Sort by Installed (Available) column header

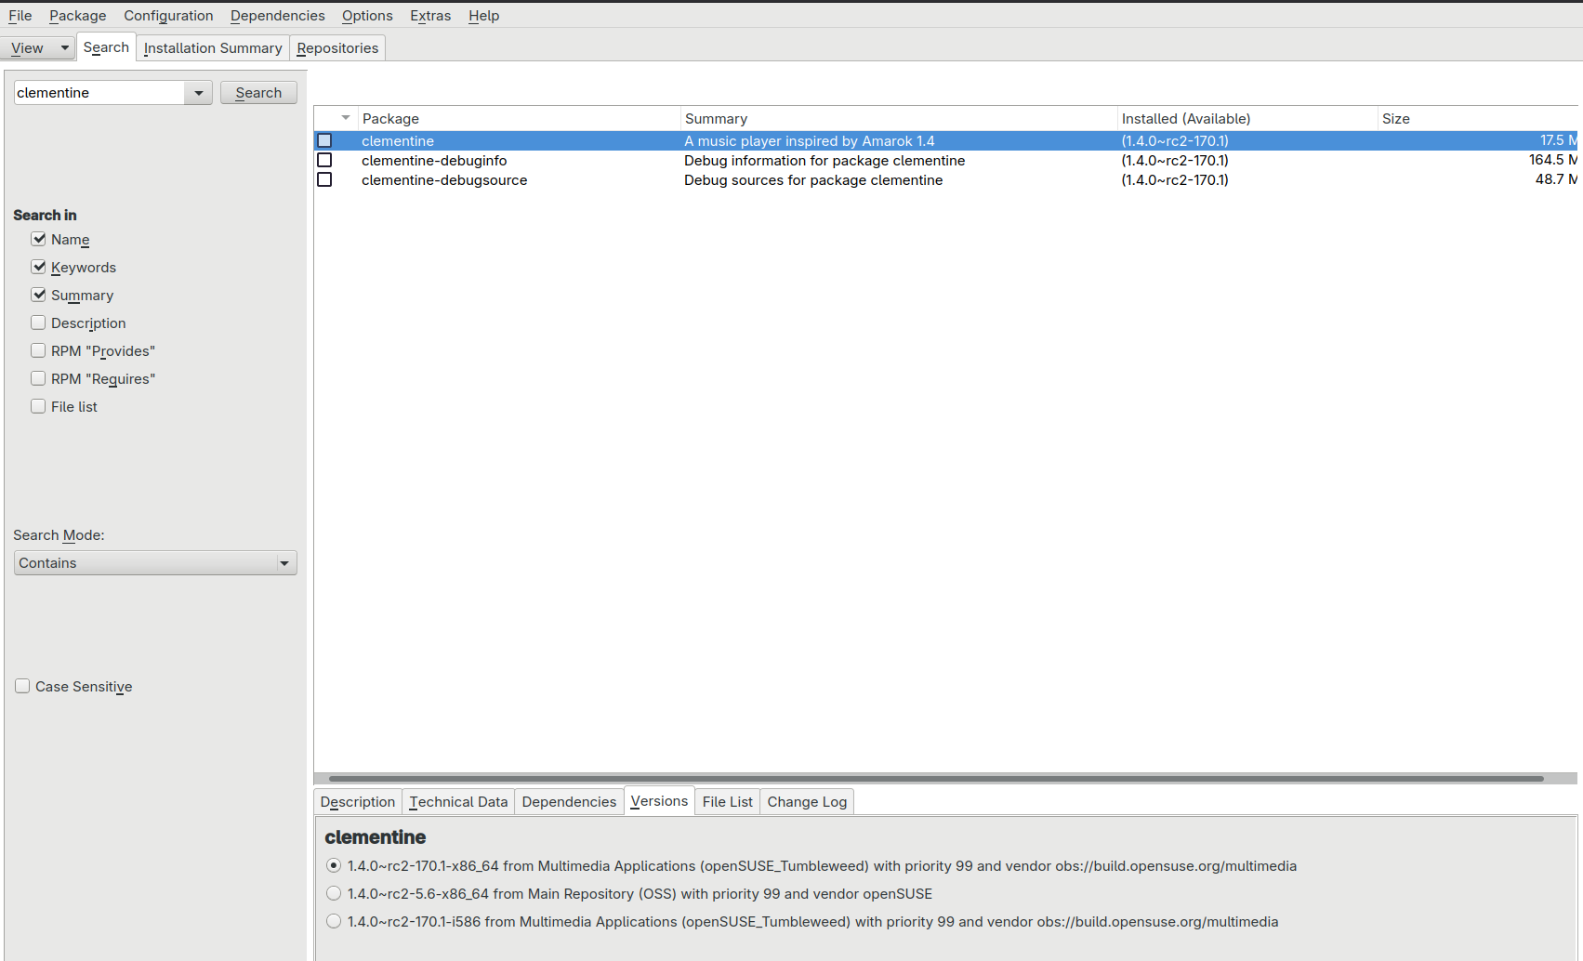[1247, 118]
